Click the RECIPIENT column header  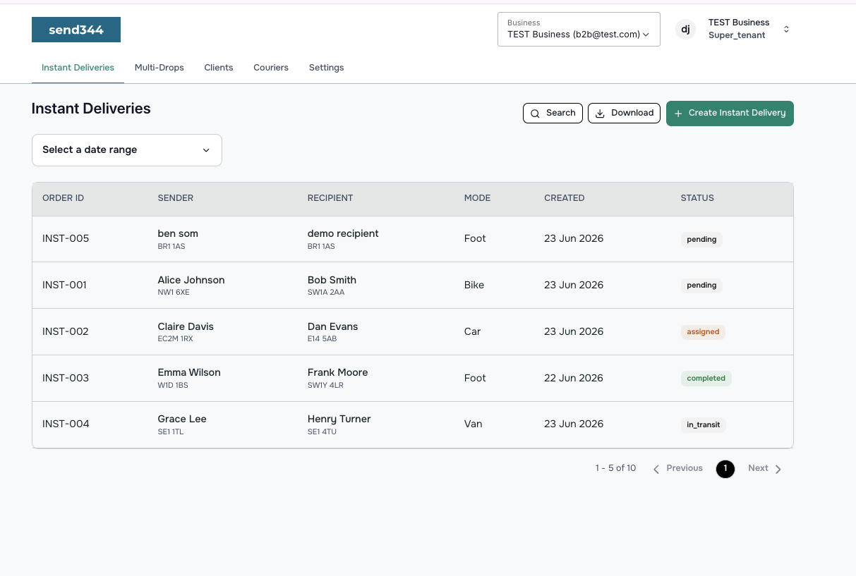pyautogui.click(x=330, y=198)
